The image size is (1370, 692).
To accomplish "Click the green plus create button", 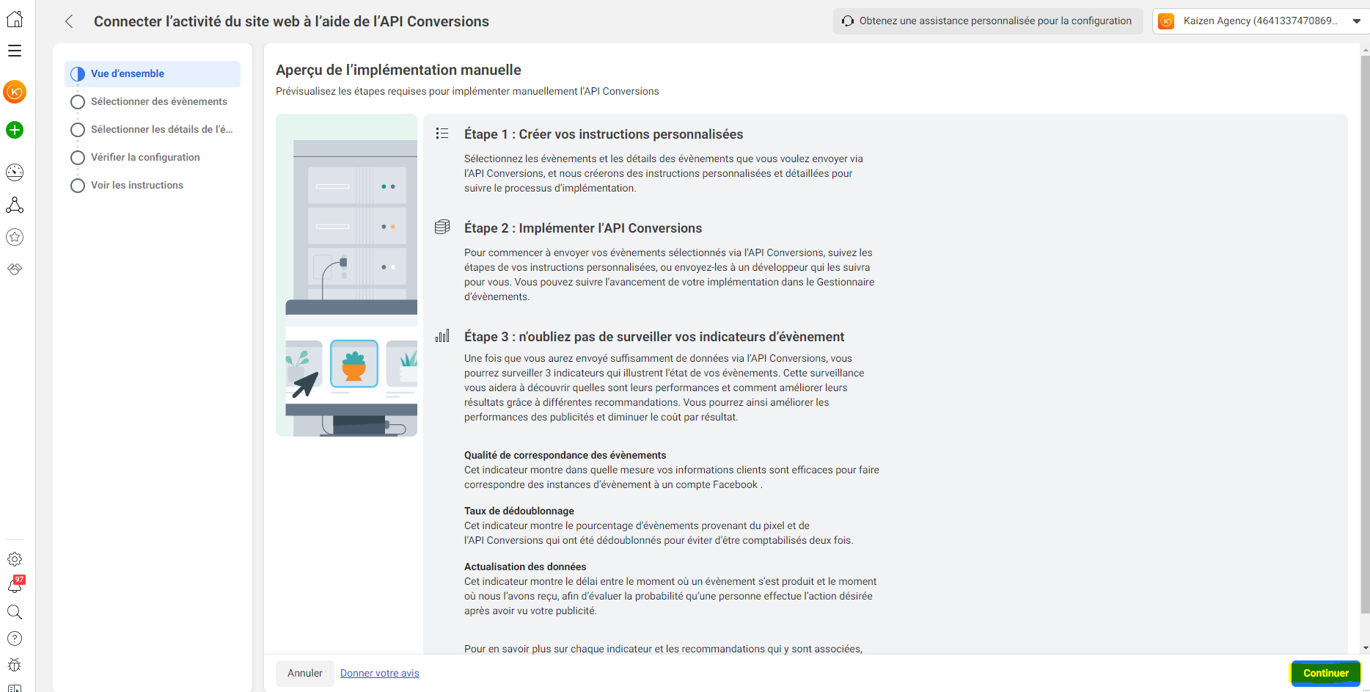I will (x=15, y=130).
